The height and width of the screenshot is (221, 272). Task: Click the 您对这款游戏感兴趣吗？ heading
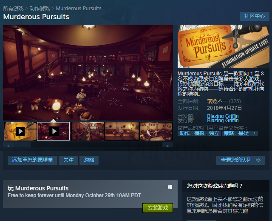(214, 186)
